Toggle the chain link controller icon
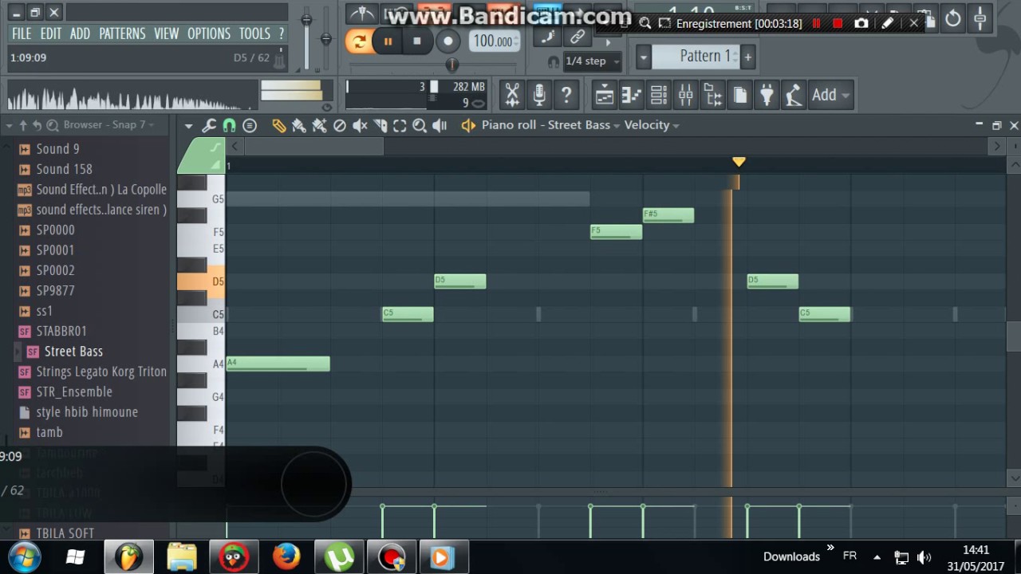 click(x=578, y=37)
